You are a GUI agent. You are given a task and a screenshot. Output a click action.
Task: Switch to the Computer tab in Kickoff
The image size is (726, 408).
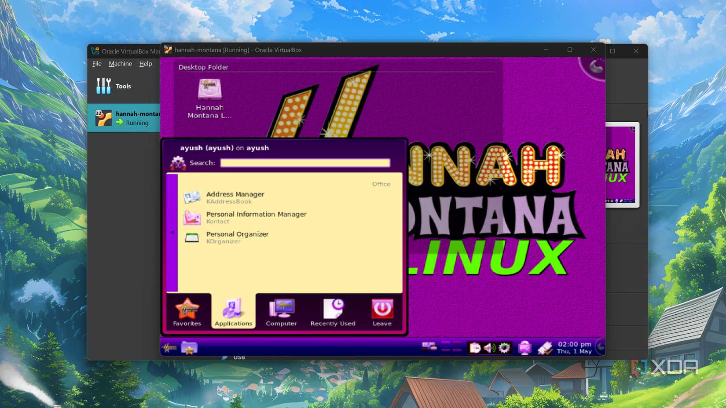point(281,311)
